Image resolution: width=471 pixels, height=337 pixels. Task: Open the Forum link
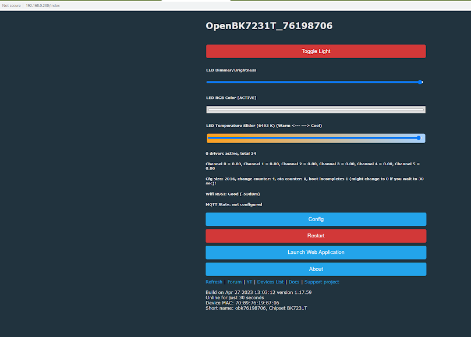[234, 282]
